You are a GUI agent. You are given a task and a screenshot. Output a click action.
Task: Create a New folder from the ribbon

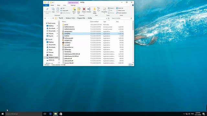click(94, 11)
